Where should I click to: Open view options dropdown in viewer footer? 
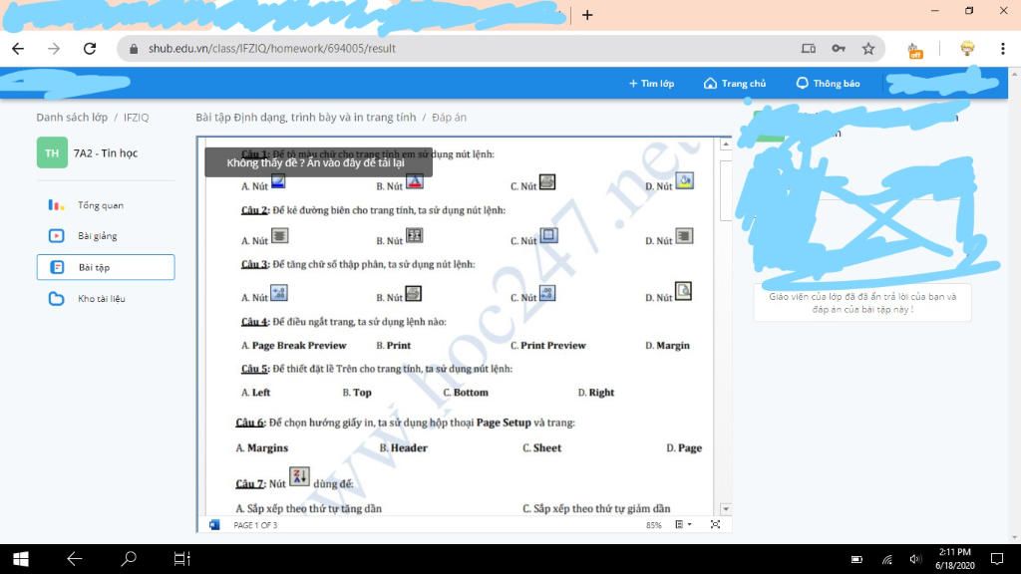(683, 524)
